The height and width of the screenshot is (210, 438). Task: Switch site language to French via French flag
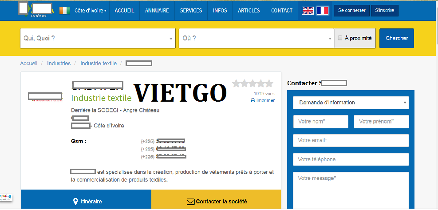322,11
